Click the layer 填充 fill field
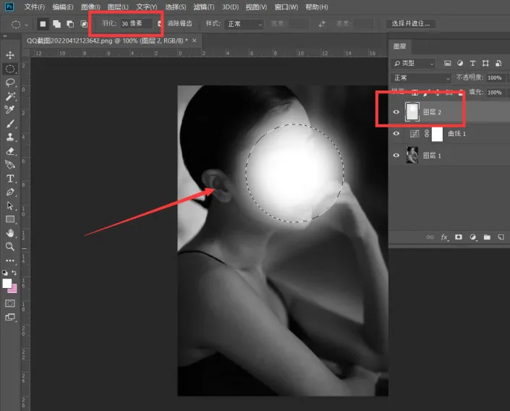The width and height of the screenshot is (510, 411). pos(495,93)
